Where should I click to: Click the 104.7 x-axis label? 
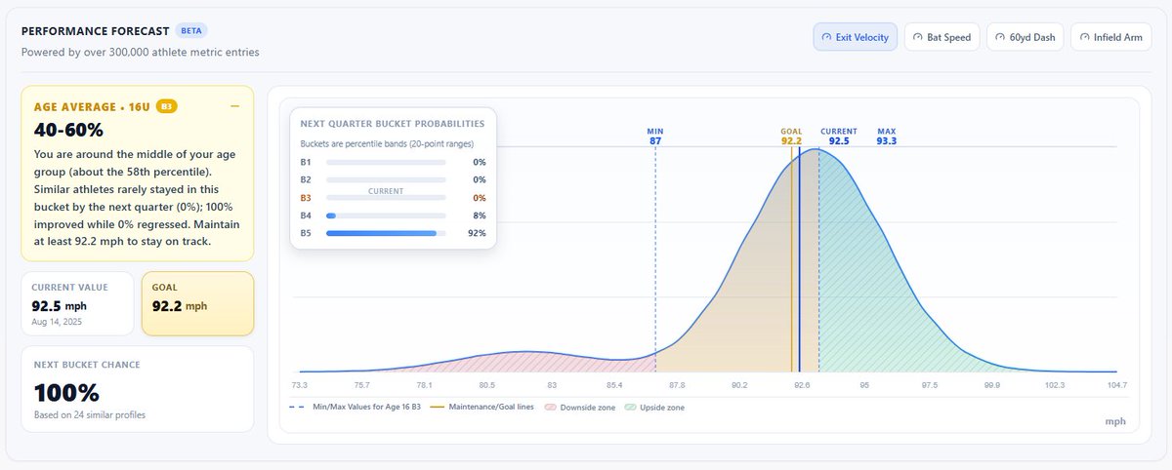1116,385
